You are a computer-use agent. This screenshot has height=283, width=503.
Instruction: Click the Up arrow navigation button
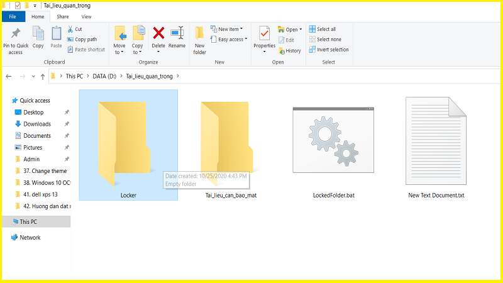click(43, 76)
